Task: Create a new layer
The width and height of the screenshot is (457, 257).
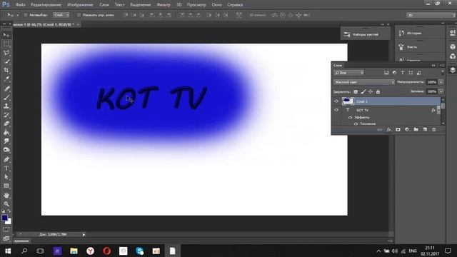Action: point(425,130)
